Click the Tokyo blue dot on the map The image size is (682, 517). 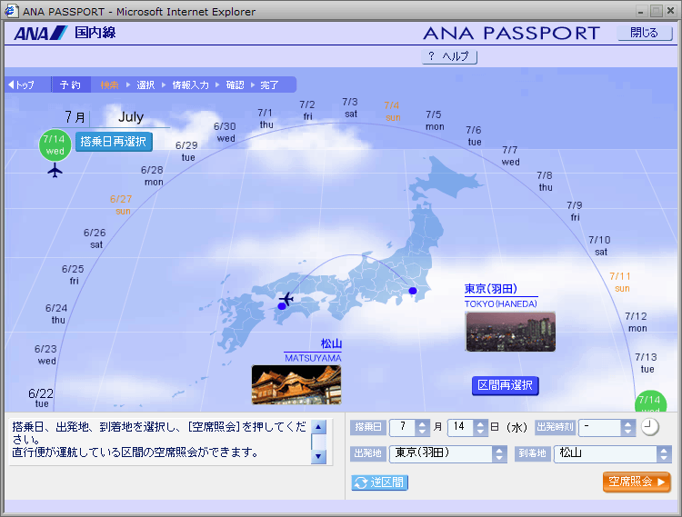point(413,291)
